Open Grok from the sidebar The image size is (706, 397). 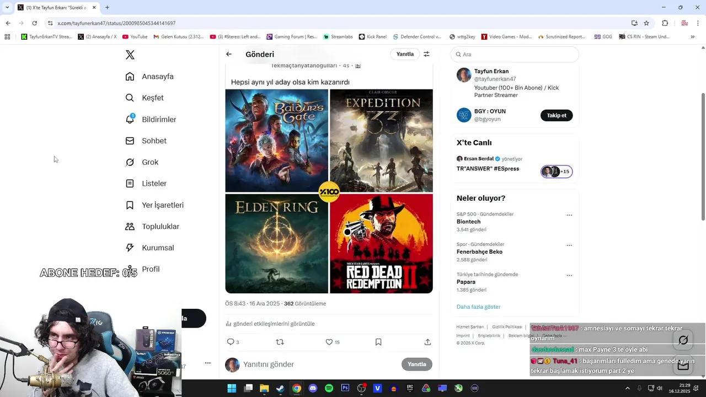pos(142,162)
